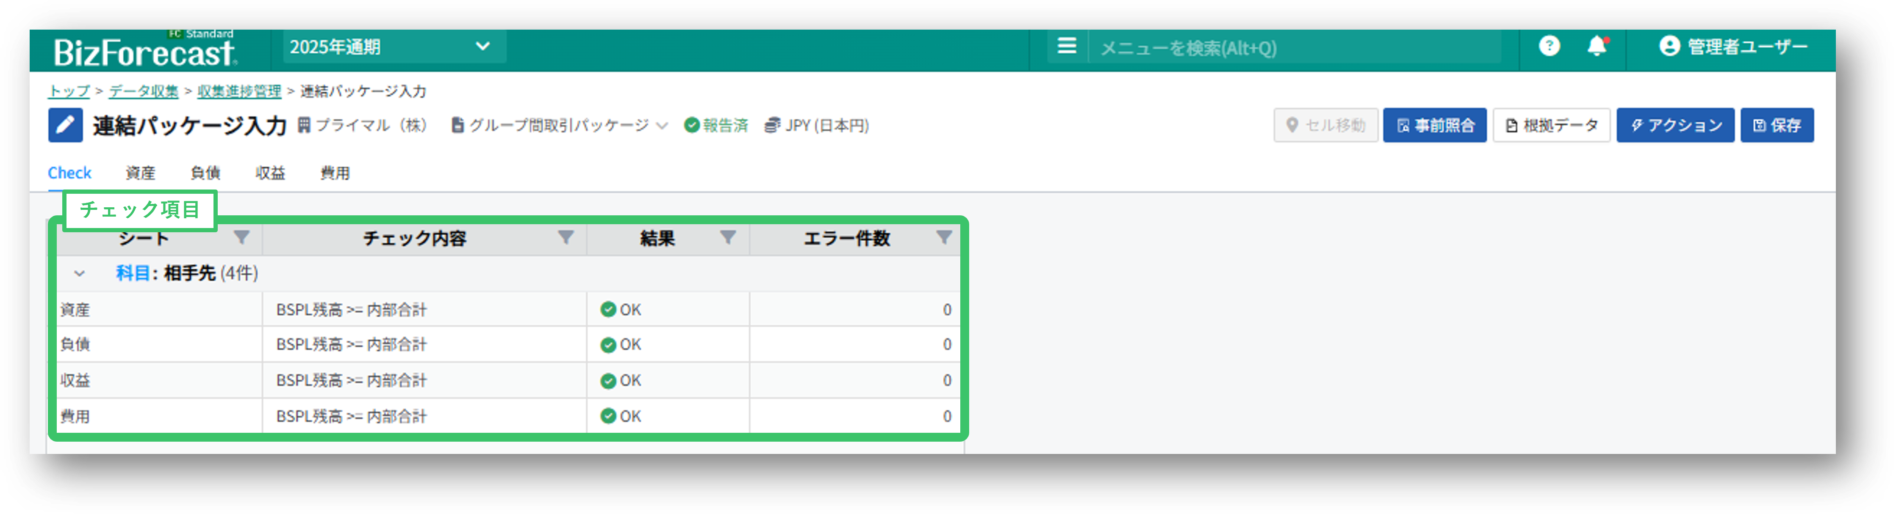Click the help question mark icon
The width and height of the screenshot is (1896, 514).
[x=1549, y=47]
